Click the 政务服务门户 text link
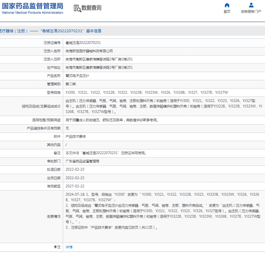Viewport: 265px width, 253px height. coord(251,11)
